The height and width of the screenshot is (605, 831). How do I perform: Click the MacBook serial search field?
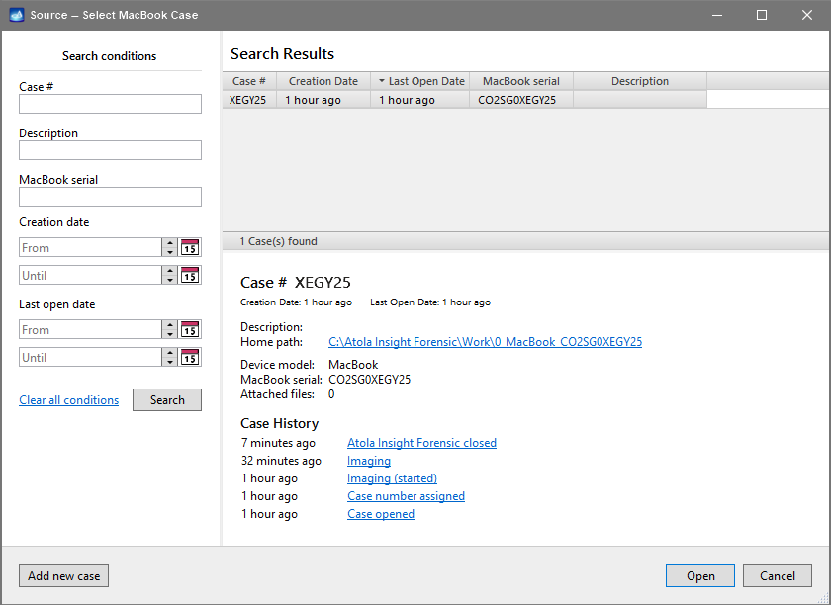tap(110, 197)
